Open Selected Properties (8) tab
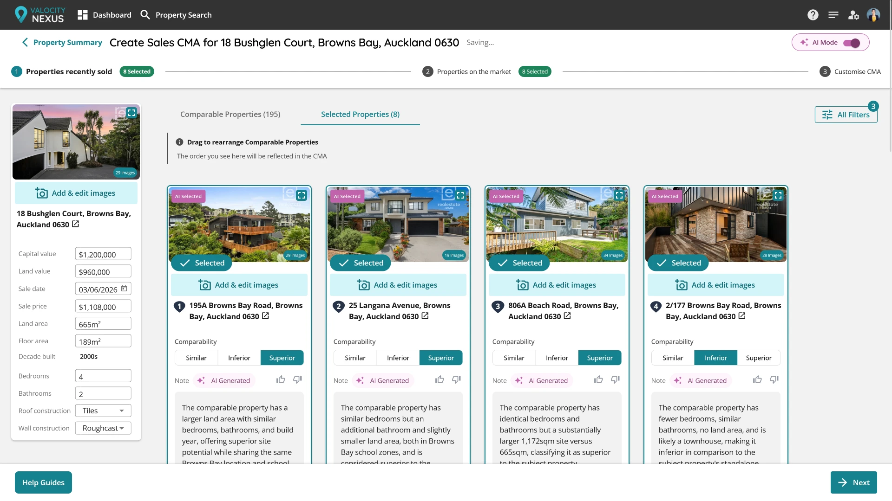 (x=360, y=114)
